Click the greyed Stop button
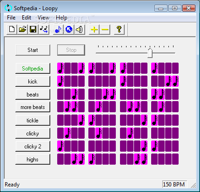200x192 pixels. coord(71,50)
